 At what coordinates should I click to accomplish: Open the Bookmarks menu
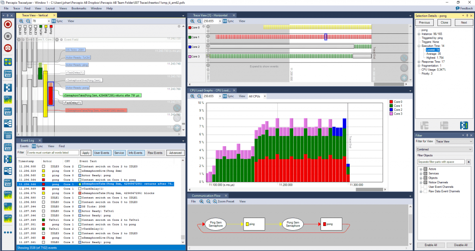pos(79,8)
